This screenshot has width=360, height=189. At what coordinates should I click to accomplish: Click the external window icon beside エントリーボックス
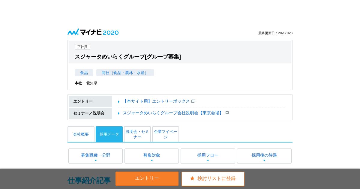[x=193, y=101]
